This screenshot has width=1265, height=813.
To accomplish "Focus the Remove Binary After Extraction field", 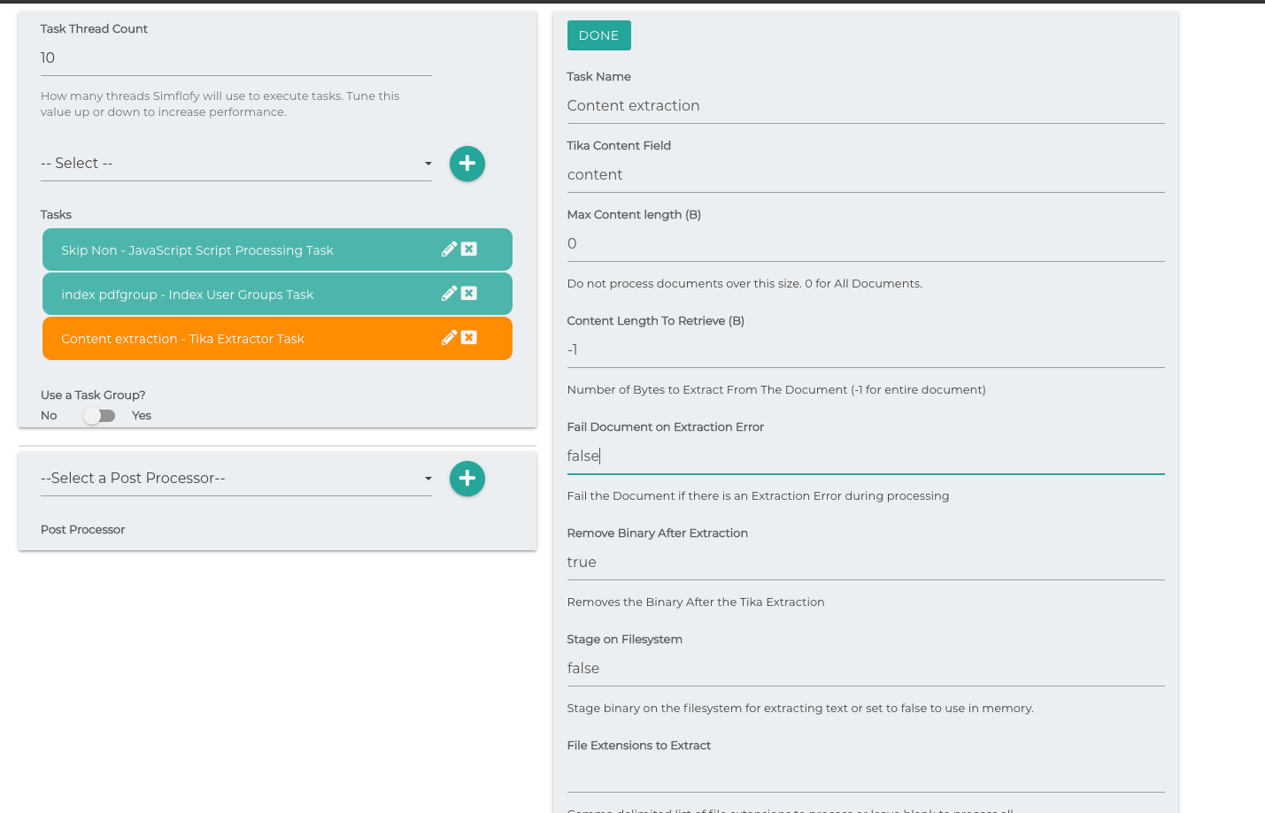I will [865, 563].
